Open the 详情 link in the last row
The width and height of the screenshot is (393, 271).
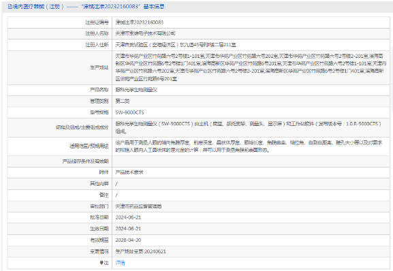pyautogui.click(x=120, y=263)
